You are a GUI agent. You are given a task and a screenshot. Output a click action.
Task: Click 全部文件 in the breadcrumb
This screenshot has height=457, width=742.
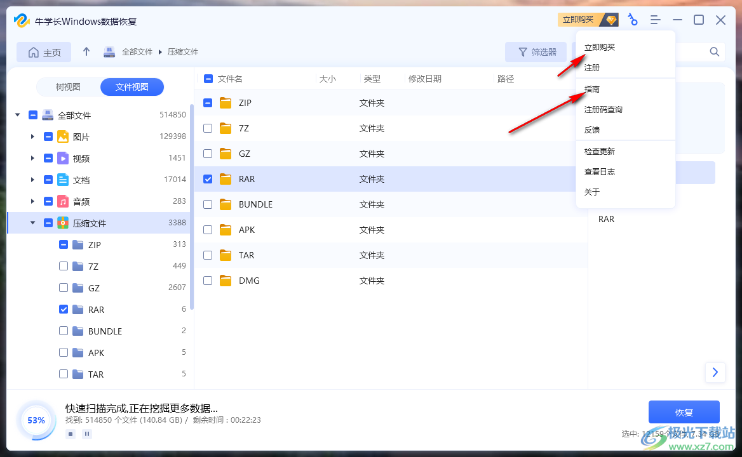point(137,52)
